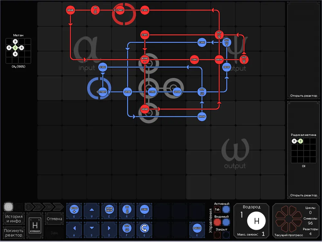Screen dimensions: 322x242
Task: Select the red OUT ψ node above DROP
Action: (x=219, y=35)
